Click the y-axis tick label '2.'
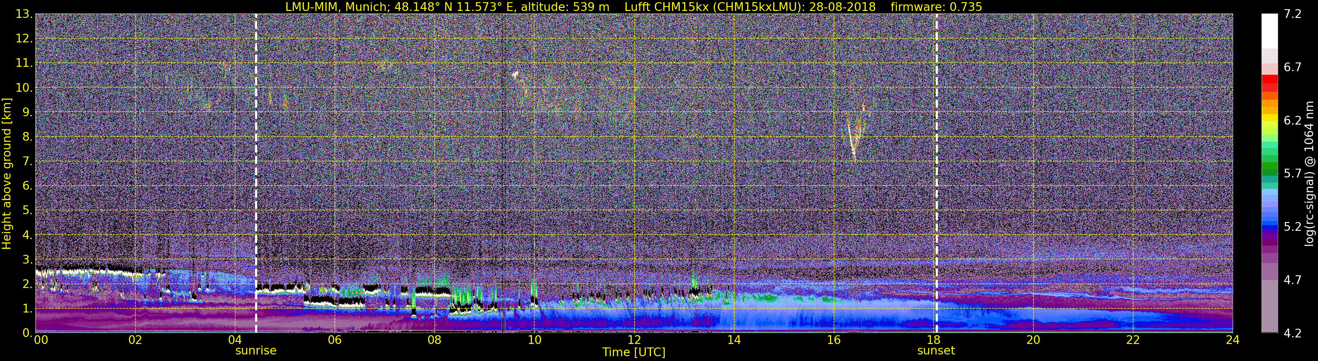Screen dimensions: 1318x361 [x=28, y=284]
